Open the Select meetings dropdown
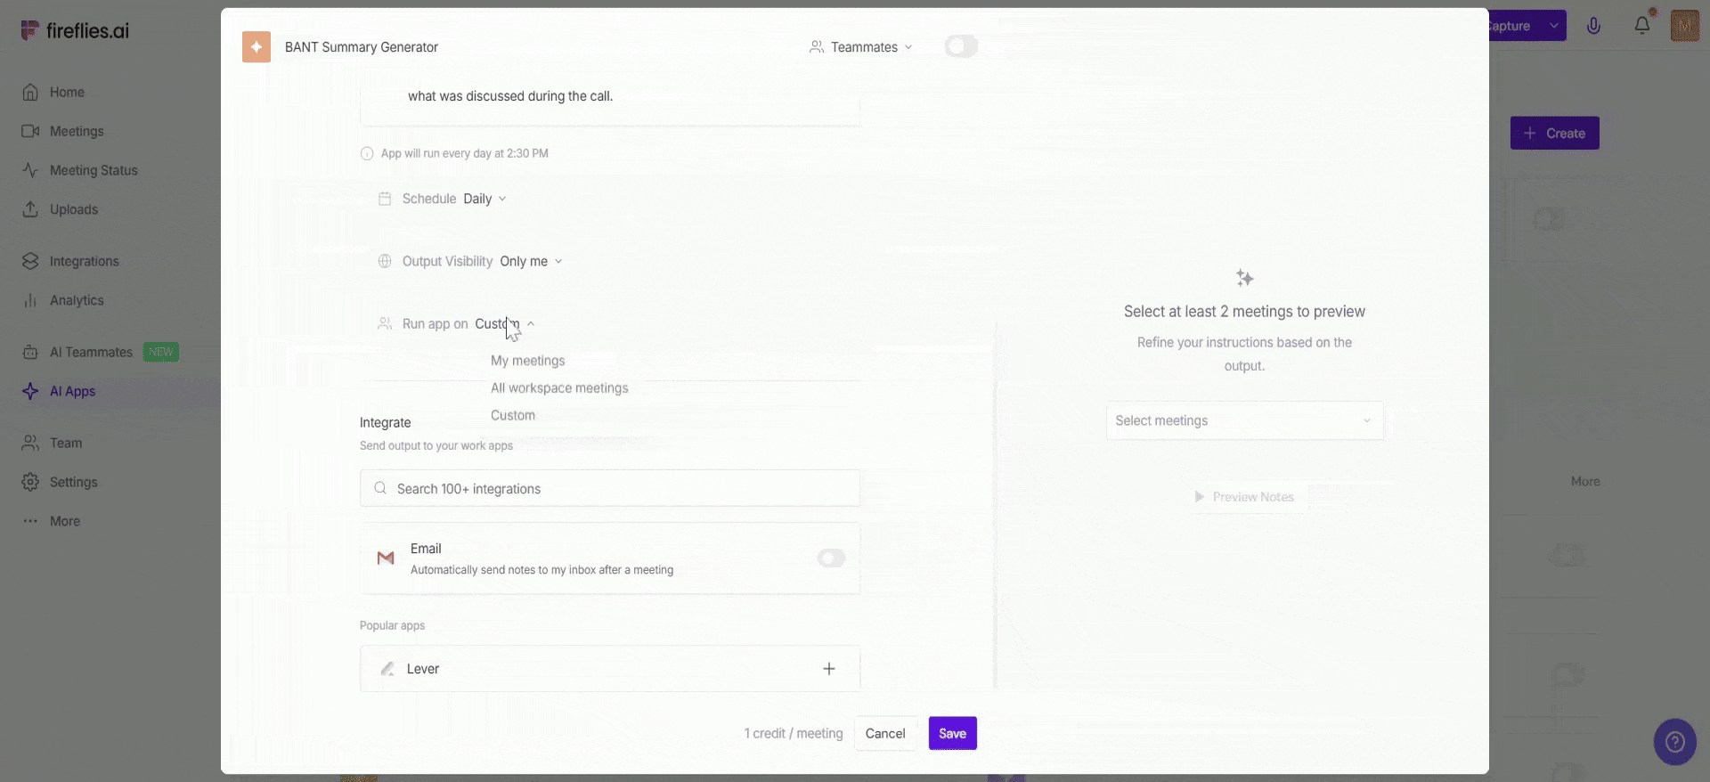The height and width of the screenshot is (782, 1710). coord(1244,420)
